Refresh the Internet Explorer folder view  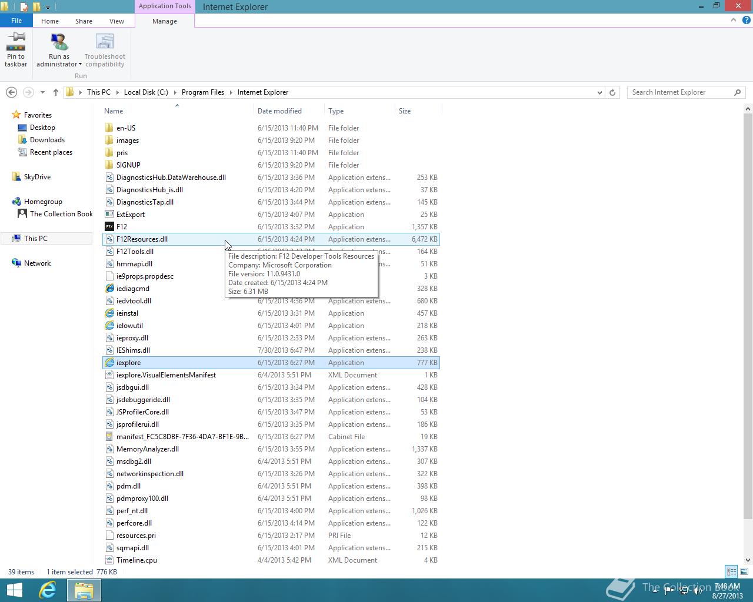(x=612, y=92)
